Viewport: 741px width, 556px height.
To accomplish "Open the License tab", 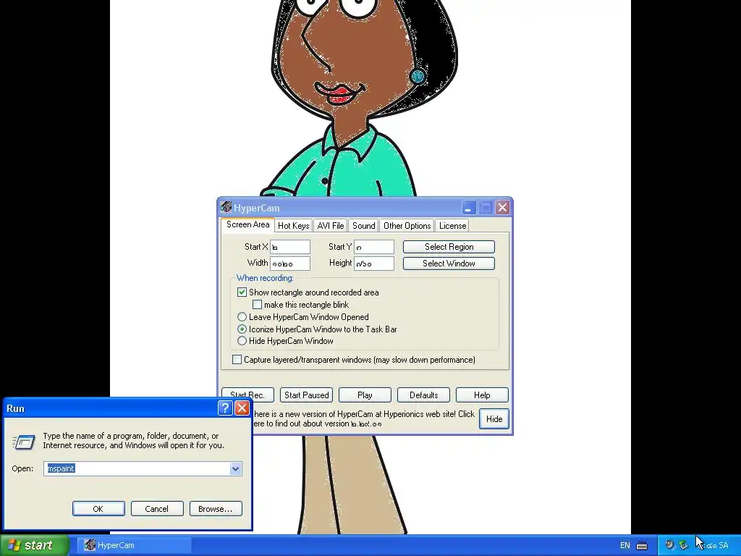I will point(452,226).
